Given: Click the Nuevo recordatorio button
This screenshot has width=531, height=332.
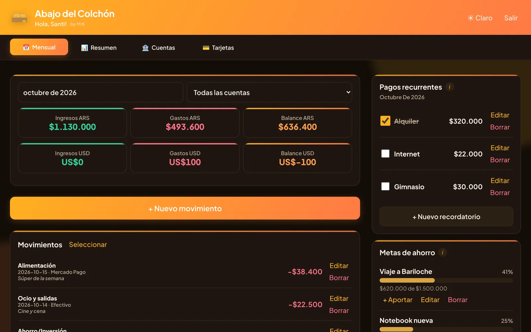Looking at the screenshot, I should click(x=446, y=216).
